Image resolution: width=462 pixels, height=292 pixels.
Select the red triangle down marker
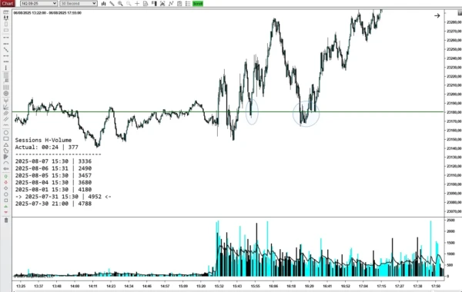tap(6, 212)
